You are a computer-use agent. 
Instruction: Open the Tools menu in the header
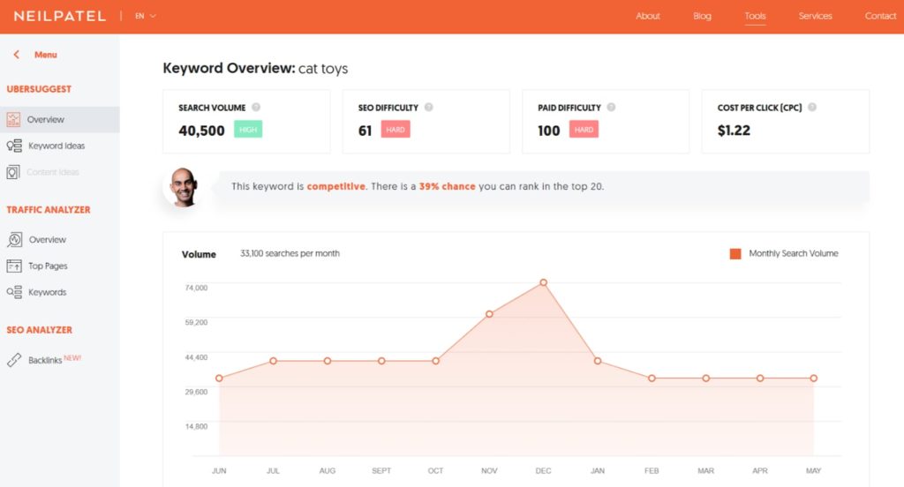click(x=755, y=16)
